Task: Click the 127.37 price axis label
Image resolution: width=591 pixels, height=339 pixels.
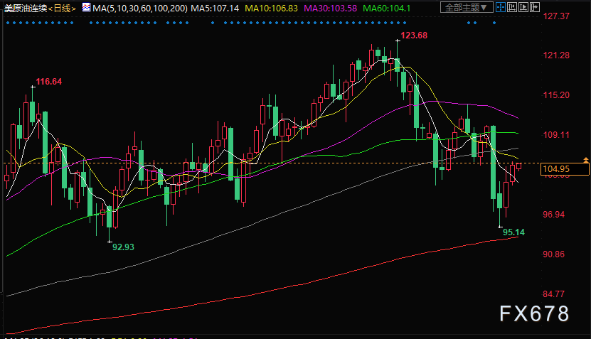Action: [556, 16]
